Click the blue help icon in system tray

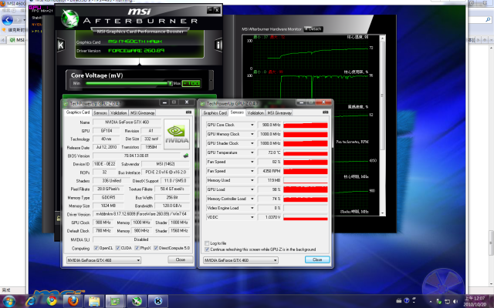407,300
